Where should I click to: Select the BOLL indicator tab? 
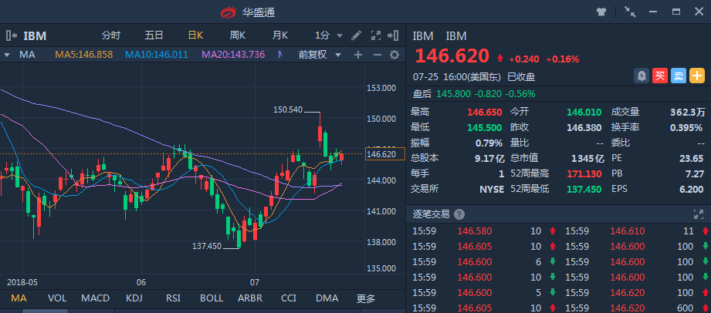click(x=212, y=298)
